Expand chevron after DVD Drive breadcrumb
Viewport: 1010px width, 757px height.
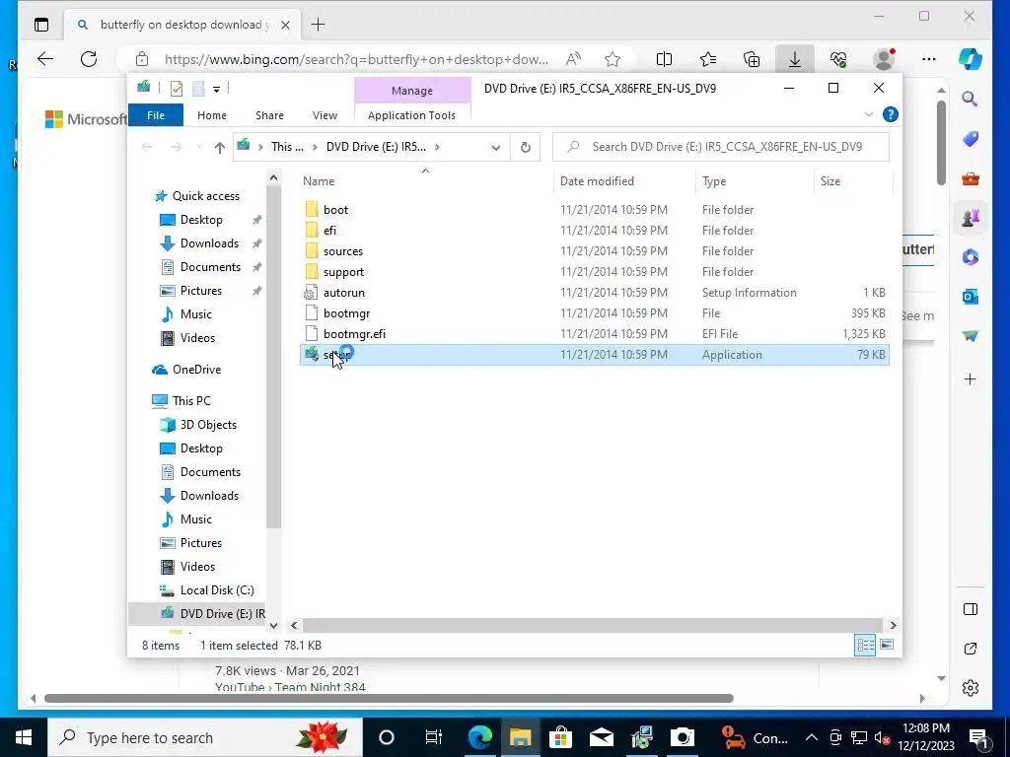(437, 148)
